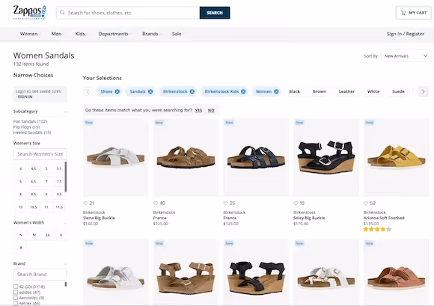Favorite the Arizona Soft Footbed heart

tap(366, 203)
